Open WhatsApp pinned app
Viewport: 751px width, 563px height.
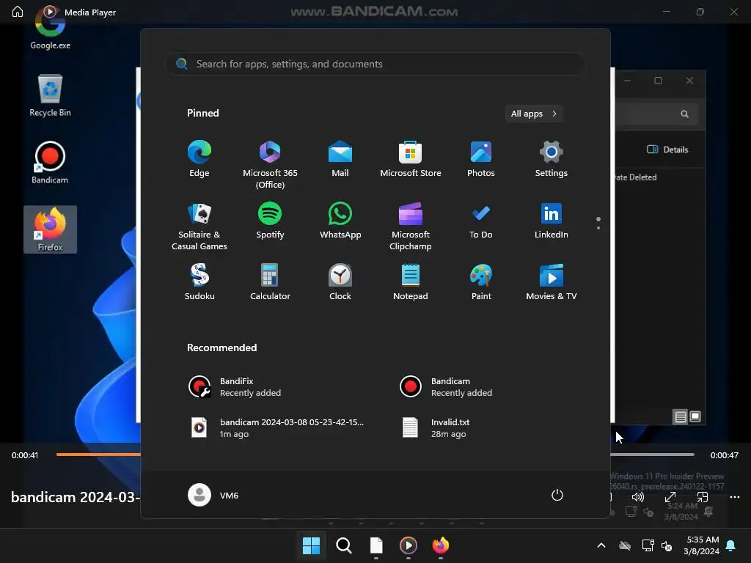pos(340,221)
